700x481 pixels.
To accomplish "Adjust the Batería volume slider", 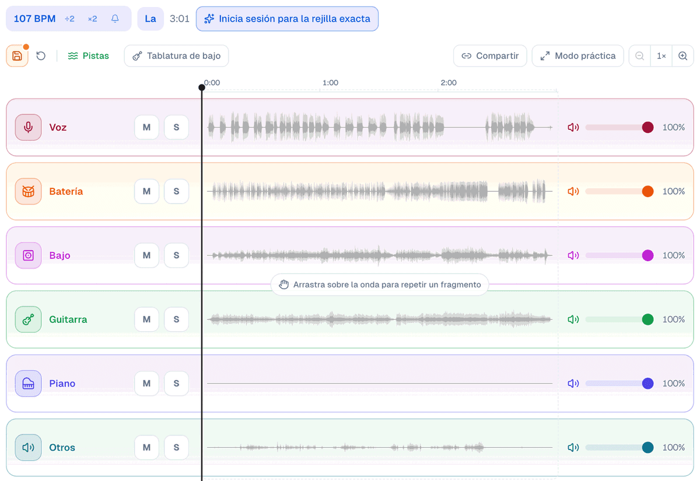I will point(619,191).
